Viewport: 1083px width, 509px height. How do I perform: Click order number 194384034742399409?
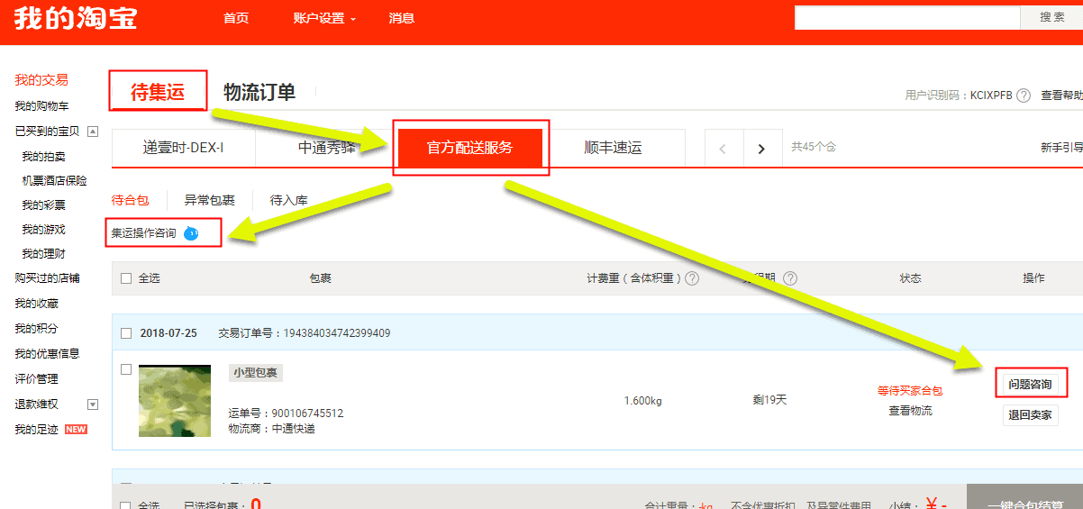[337, 333]
